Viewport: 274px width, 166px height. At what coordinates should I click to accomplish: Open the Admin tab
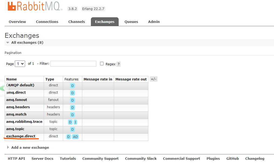154,22
